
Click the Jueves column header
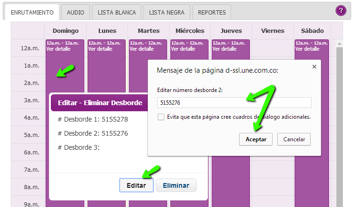pyautogui.click(x=231, y=31)
